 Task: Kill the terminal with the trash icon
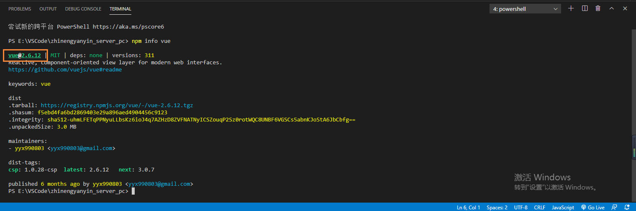click(598, 8)
